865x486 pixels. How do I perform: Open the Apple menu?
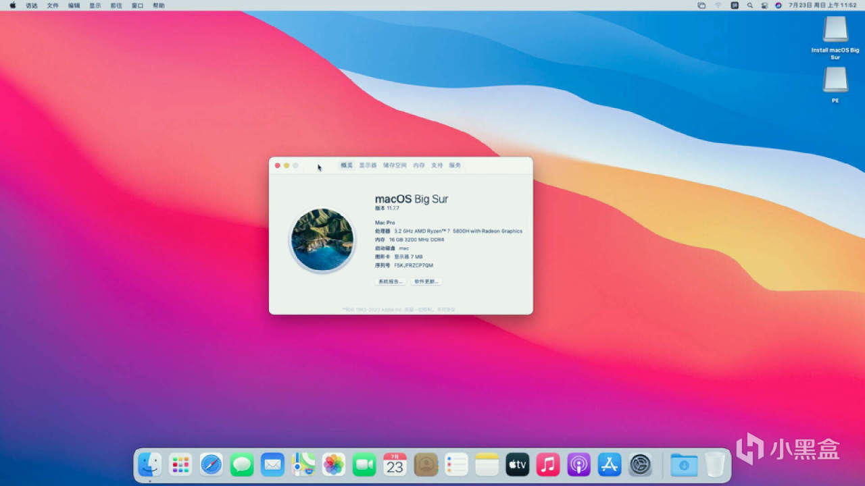click(x=12, y=5)
